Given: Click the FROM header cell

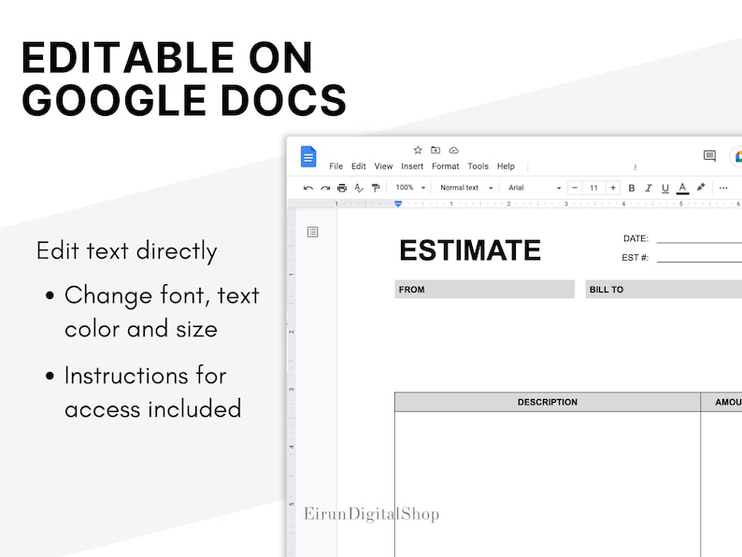Looking at the screenshot, I should point(485,289).
